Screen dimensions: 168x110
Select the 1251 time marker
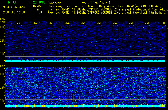tap(18, 23)
